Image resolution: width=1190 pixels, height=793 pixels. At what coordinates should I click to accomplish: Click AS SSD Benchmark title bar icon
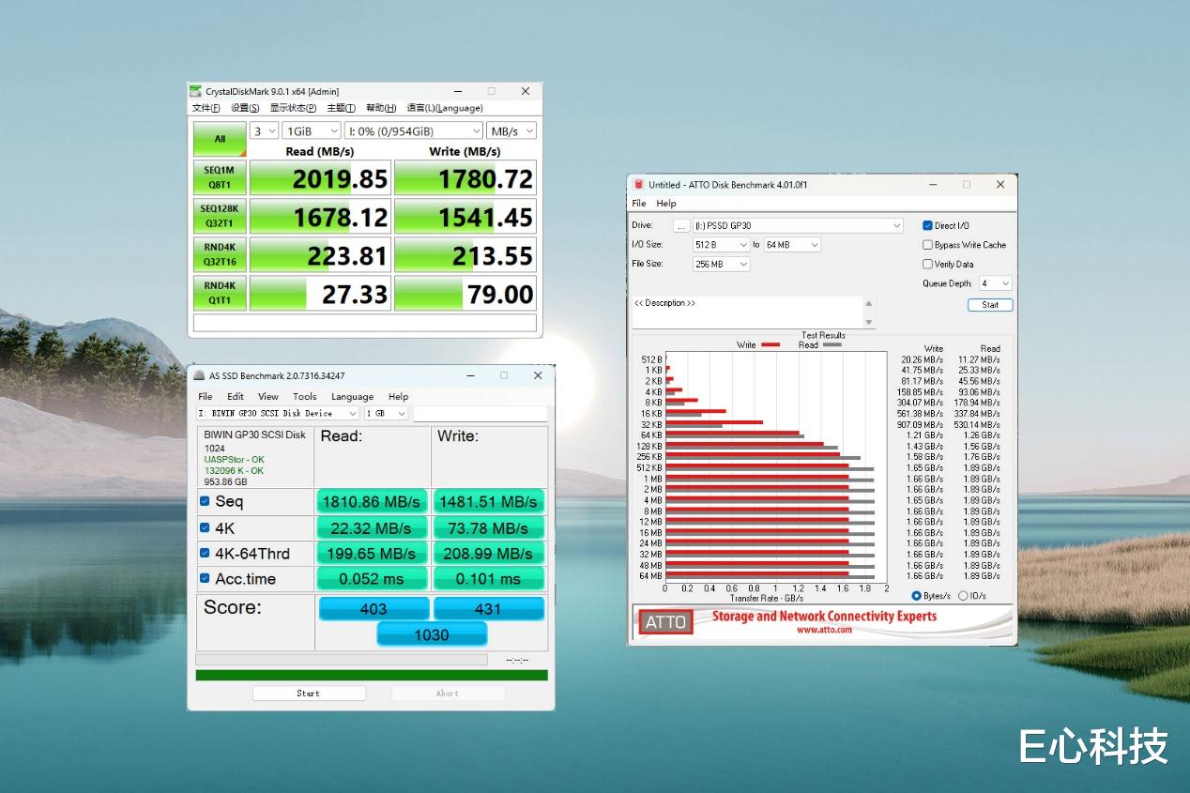[200, 375]
